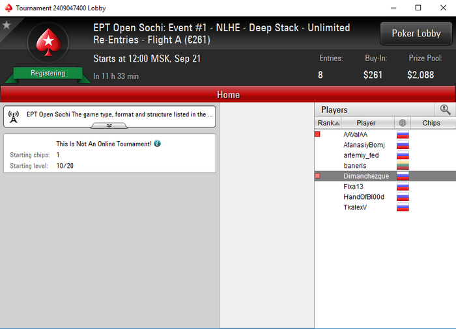456x329 pixels.
Task: Click baneris's country flag icon
Action: click(403, 166)
